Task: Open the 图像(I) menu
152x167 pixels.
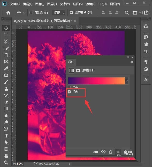Action: tap(40, 4)
